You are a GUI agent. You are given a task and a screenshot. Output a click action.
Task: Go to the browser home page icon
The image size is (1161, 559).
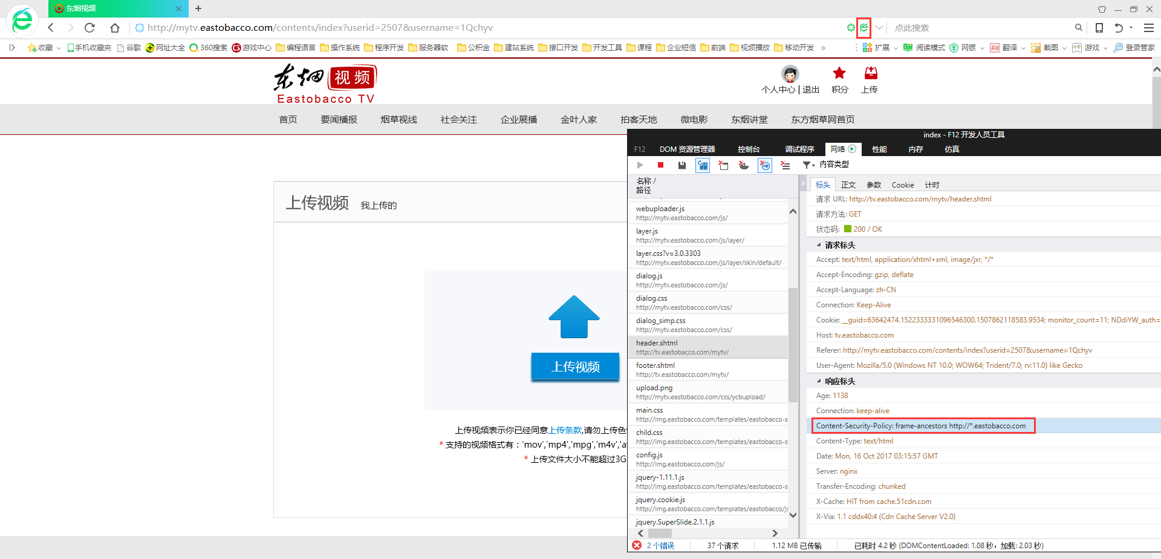[115, 28]
